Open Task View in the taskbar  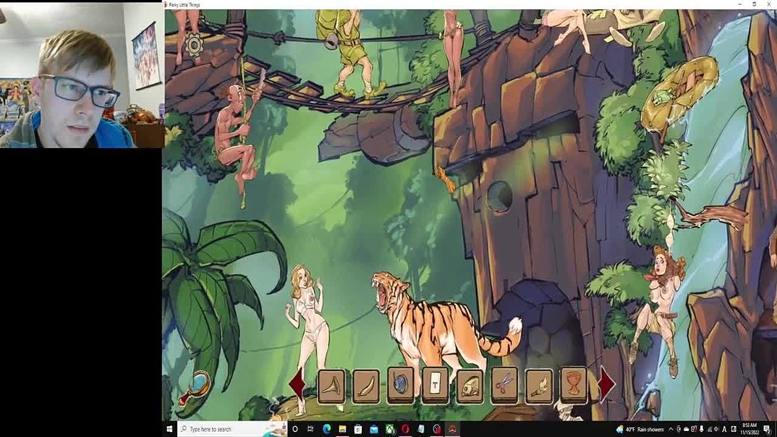tap(311, 429)
